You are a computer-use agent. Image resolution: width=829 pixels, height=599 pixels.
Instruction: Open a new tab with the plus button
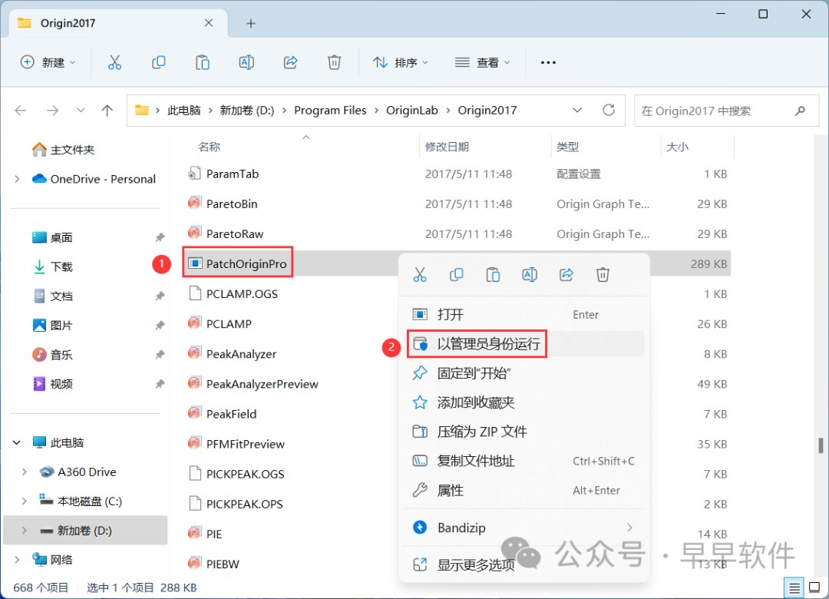(250, 23)
